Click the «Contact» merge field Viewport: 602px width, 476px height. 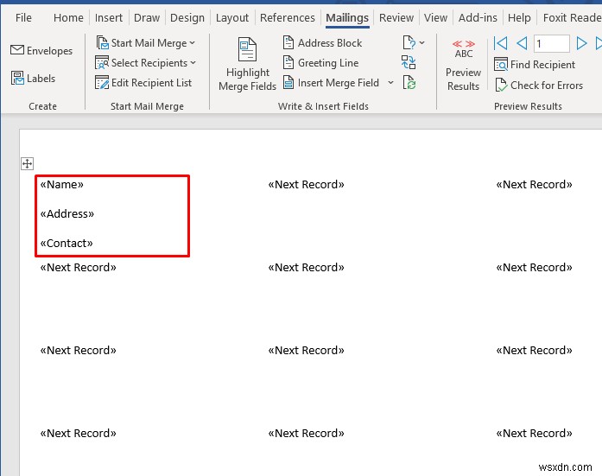(67, 243)
